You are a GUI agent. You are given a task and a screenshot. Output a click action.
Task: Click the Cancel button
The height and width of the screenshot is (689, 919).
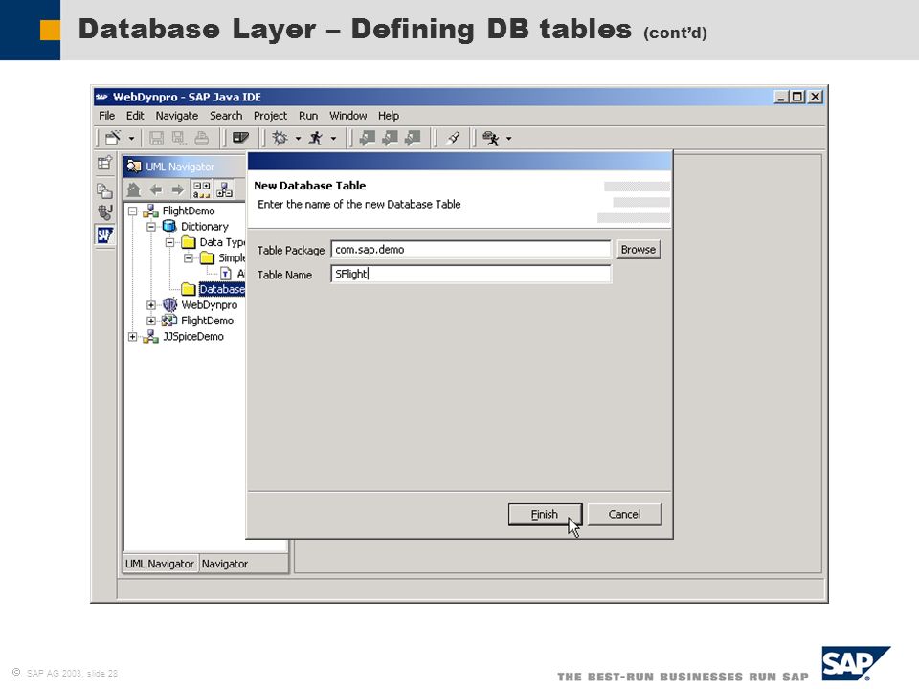tap(624, 515)
